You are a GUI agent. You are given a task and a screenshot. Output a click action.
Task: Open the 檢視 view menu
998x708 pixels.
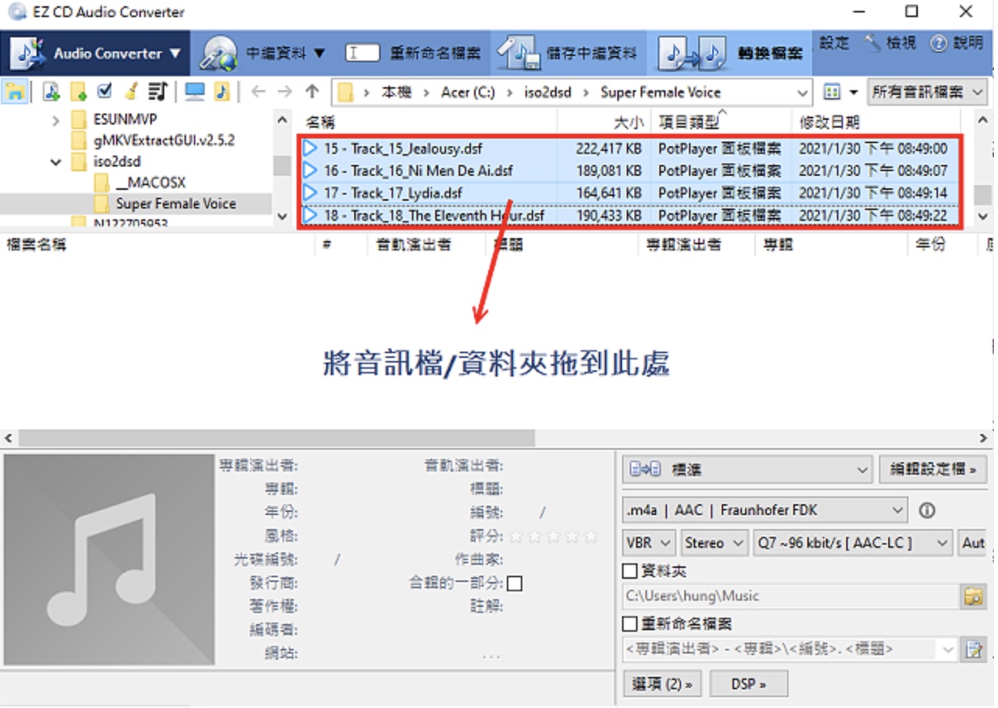click(x=892, y=43)
